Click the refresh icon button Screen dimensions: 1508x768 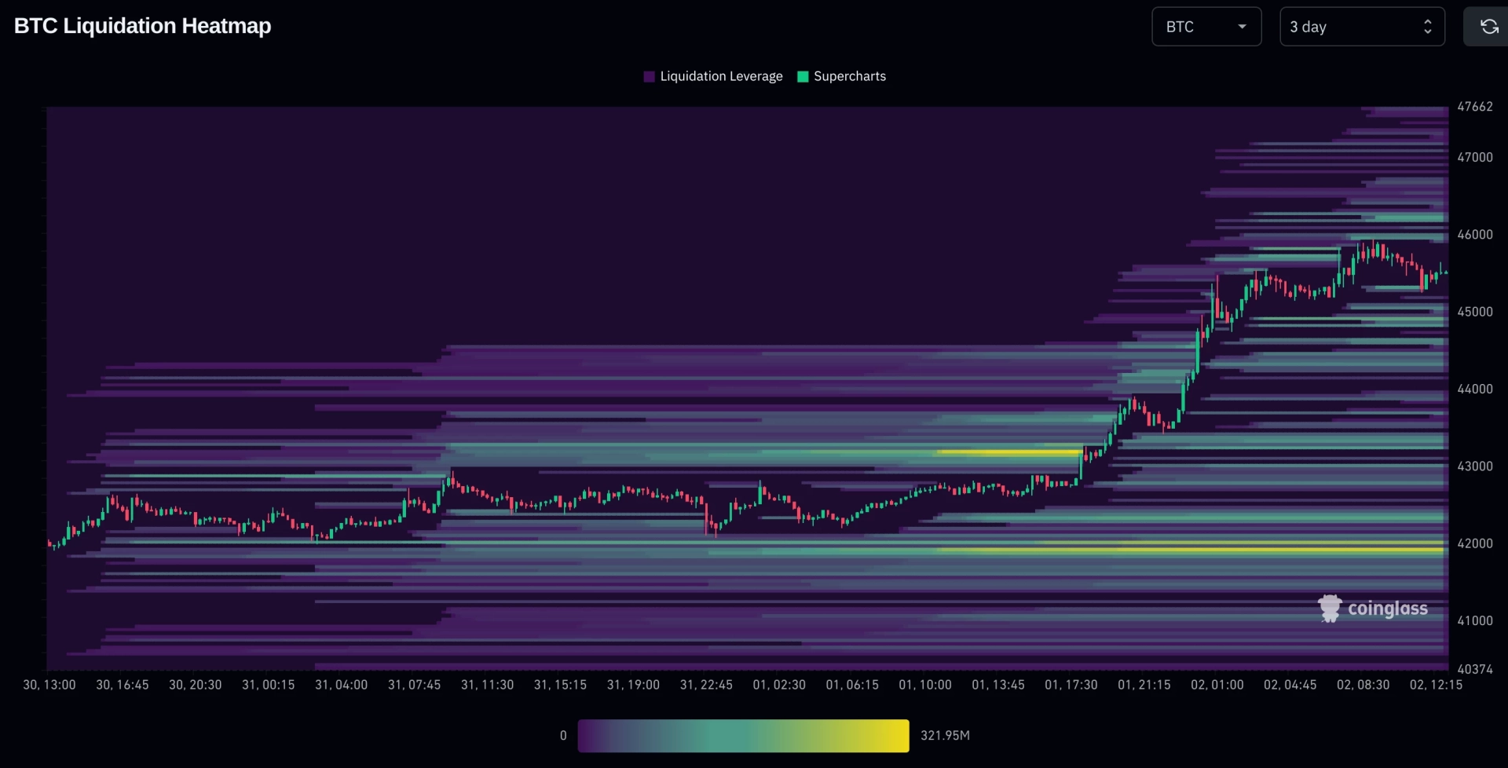point(1488,27)
